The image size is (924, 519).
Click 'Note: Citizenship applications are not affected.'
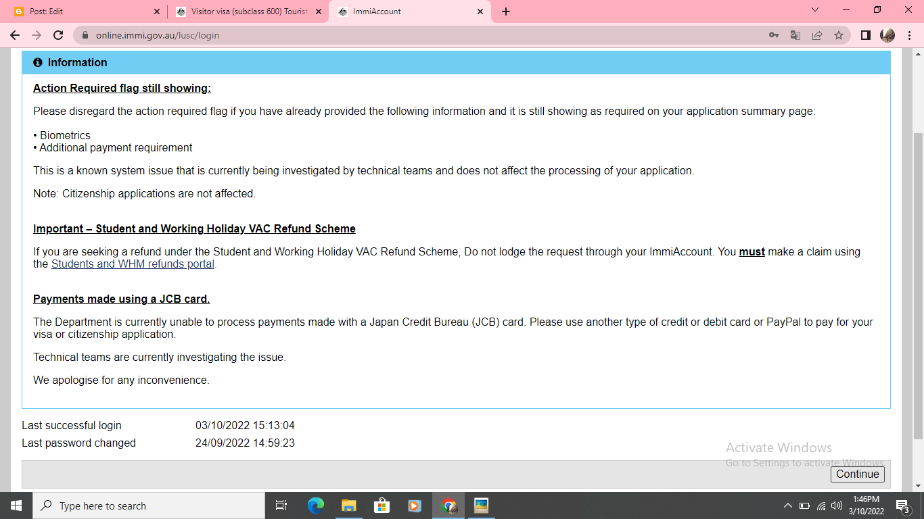pyautogui.click(x=144, y=194)
